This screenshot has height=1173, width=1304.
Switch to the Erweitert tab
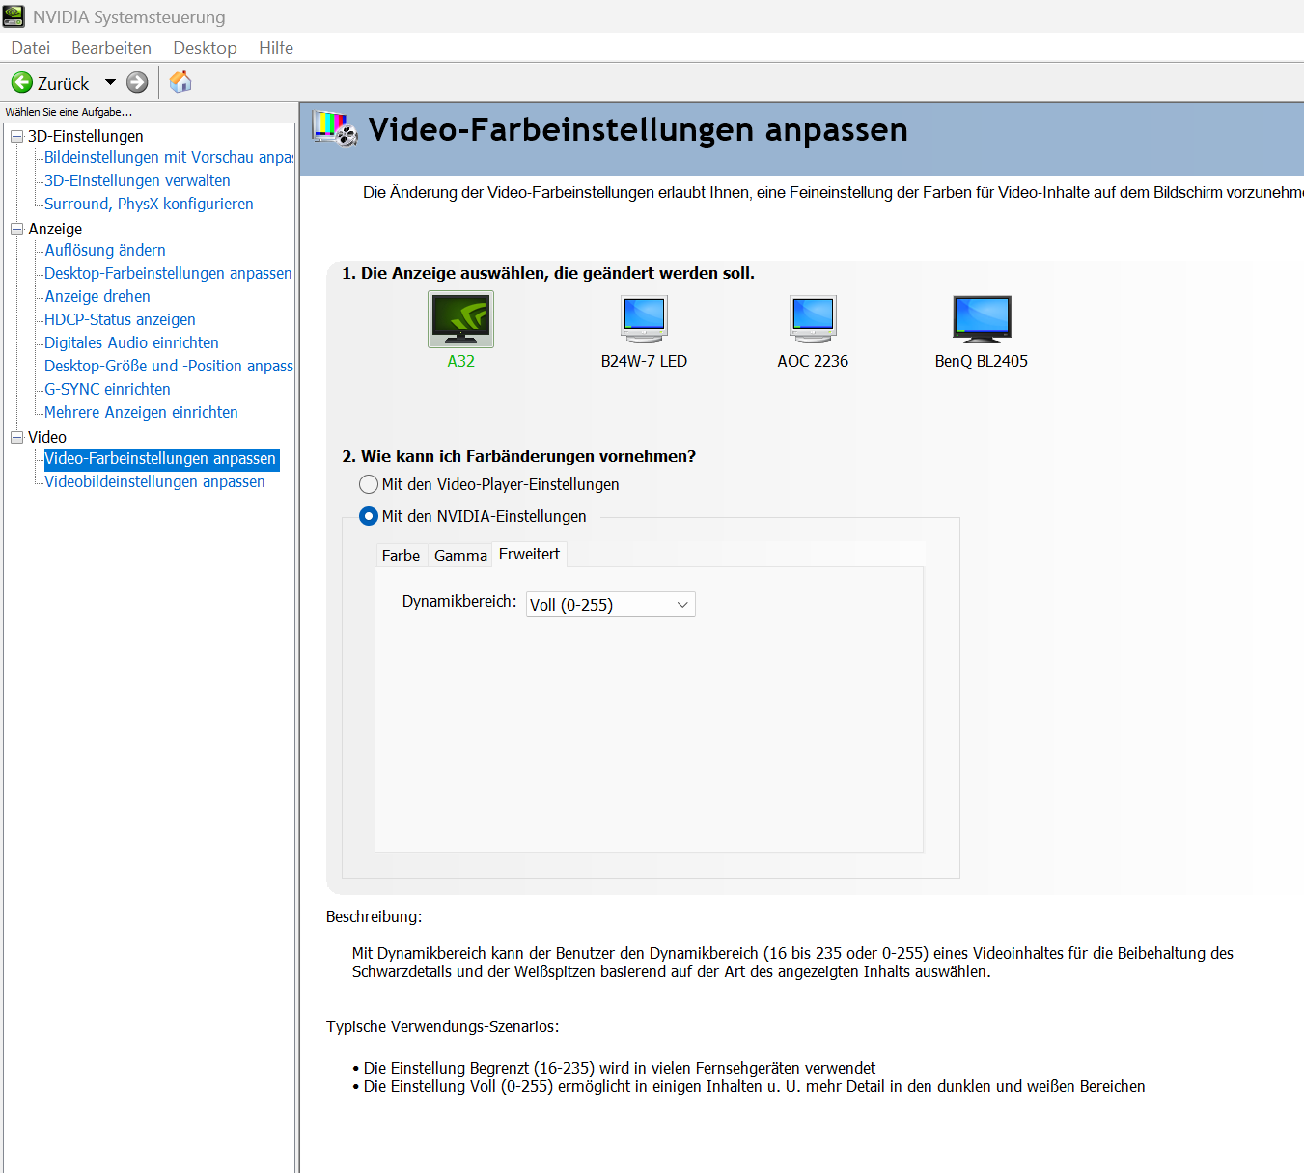coord(529,554)
